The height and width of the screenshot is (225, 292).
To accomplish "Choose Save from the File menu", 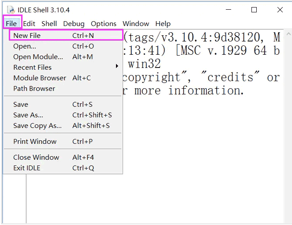I will tap(63, 104).
